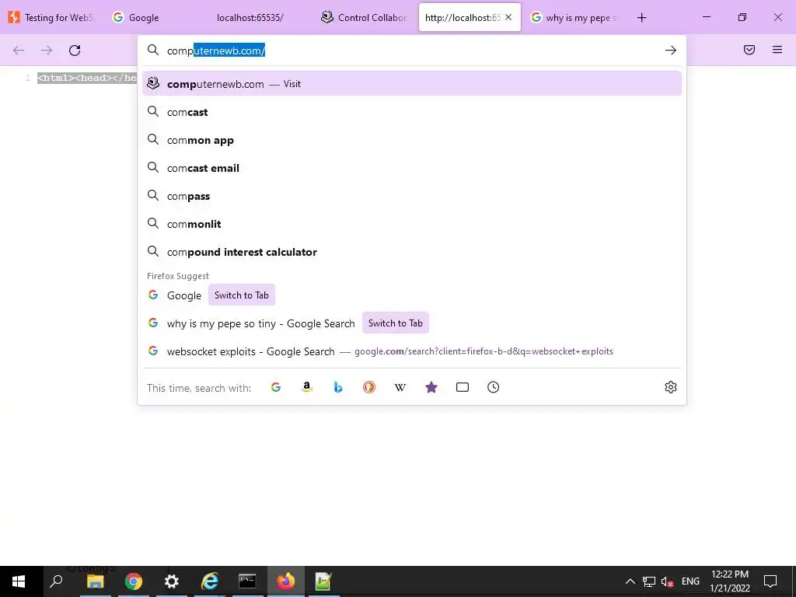Screen dimensions: 796x597
Task: Search History with the clock icon
Action: tap(494, 387)
